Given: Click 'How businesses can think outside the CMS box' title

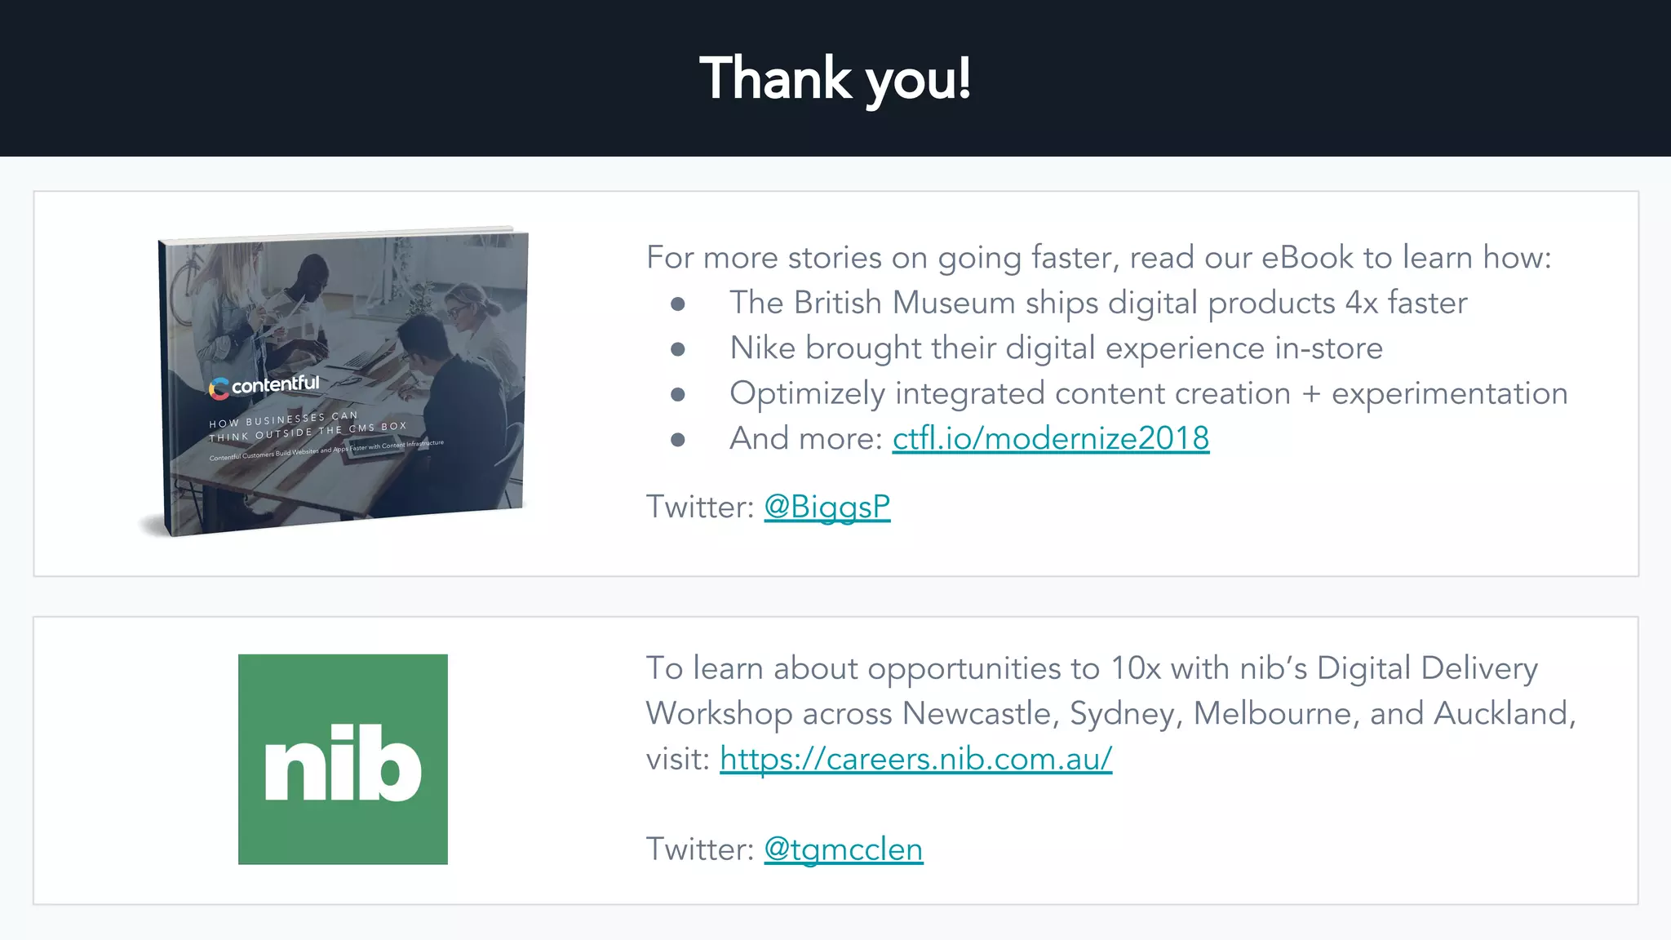Looking at the screenshot, I should point(308,427).
